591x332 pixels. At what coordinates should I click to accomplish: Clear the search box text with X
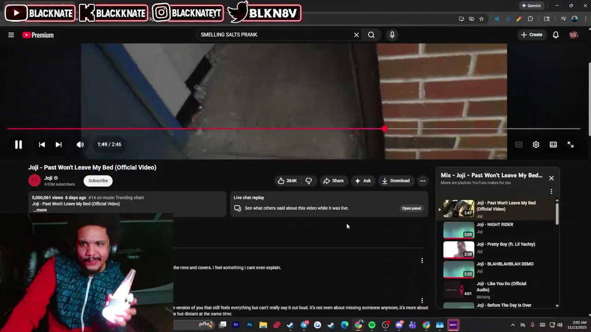[356, 35]
